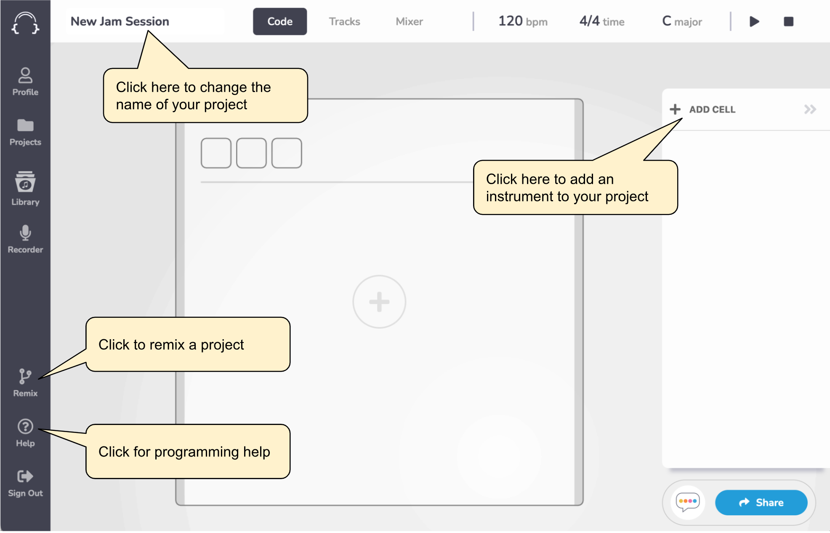Open the Recorder microphone tool
This screenshot has width=830, height=533.
pyautogui.click(x=25, y=239)
